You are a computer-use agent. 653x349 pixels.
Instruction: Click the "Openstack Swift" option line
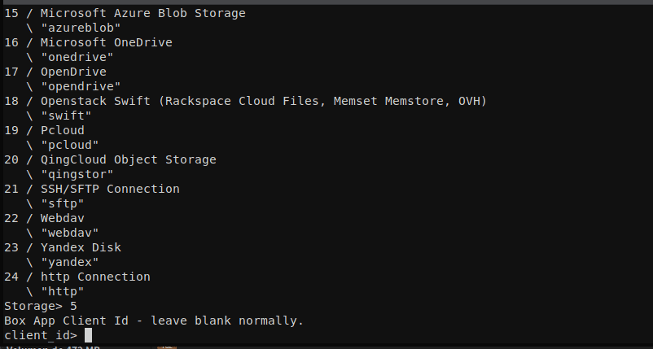(x=245, y=101)
